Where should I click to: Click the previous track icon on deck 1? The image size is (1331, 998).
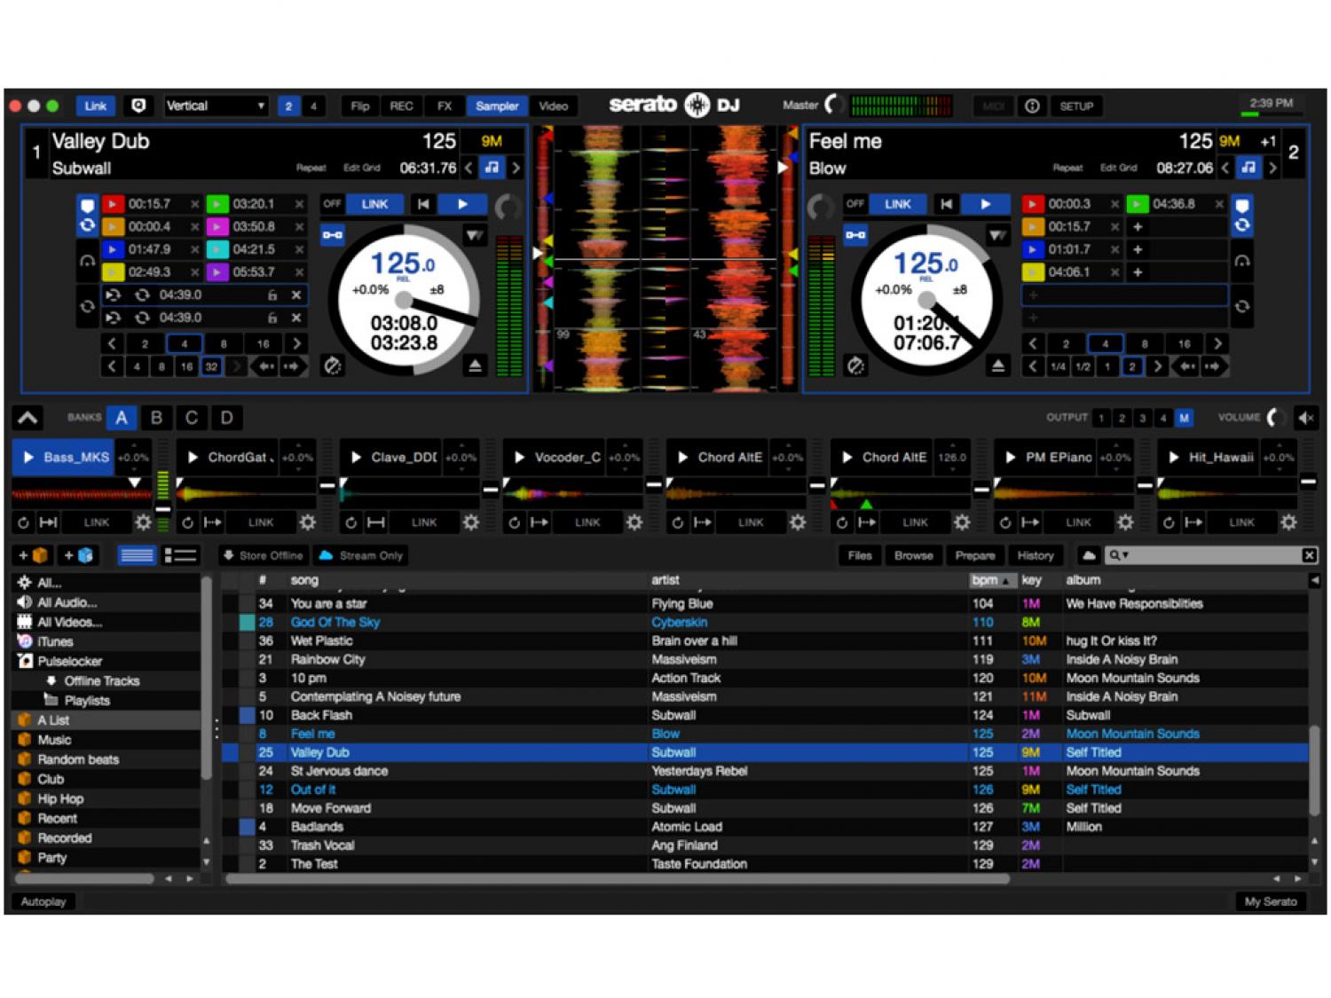(423, 204)
